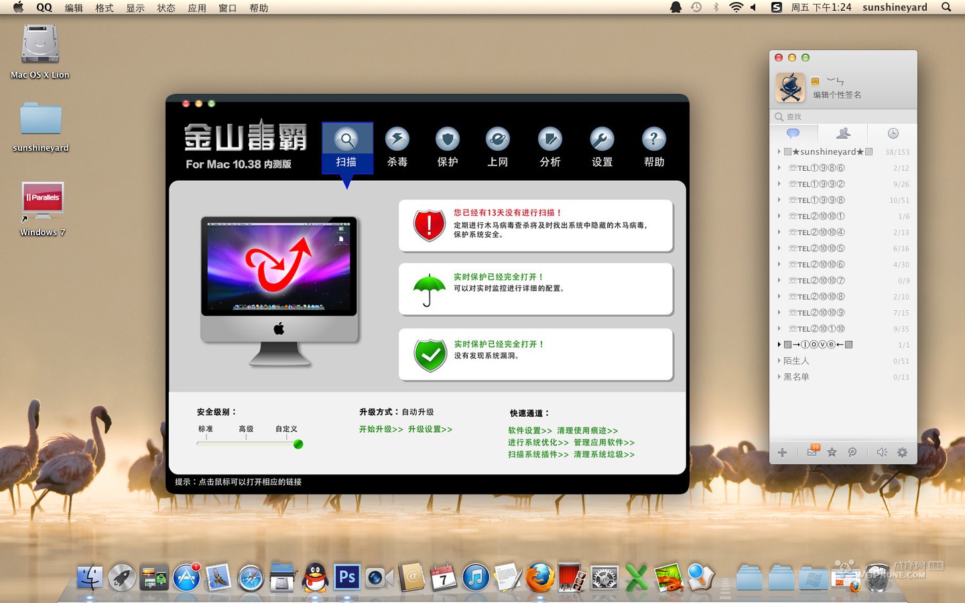Open the 窗口 menu in menu bar
This screenshot has width=965, height=603.
(x=228, y=8)
